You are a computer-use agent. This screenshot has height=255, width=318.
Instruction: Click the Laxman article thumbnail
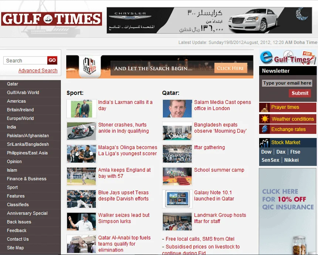coord(81,109)
